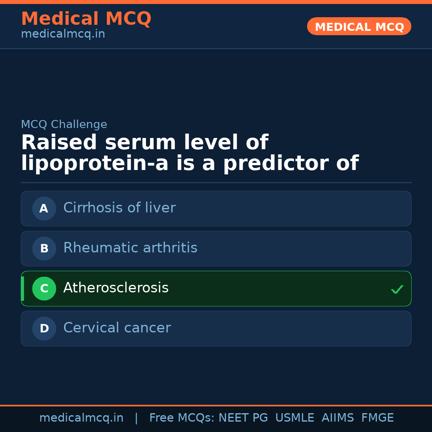Click the green bar left of Atherosclerosis

coord(22,288)
